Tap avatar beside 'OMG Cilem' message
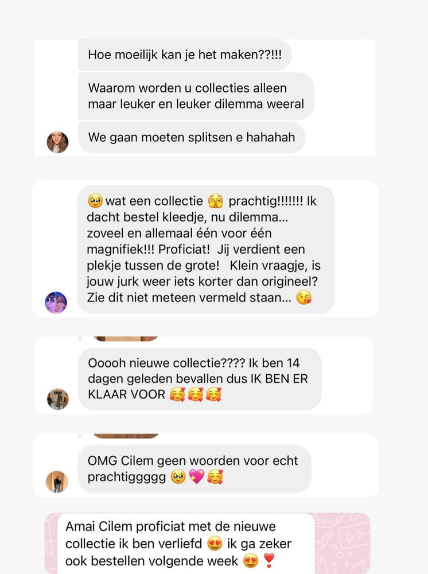428x574 pixels. coord(57,482)
